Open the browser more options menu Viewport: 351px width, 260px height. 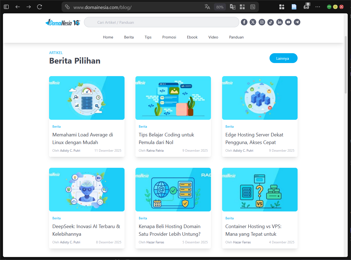(318, 7)
